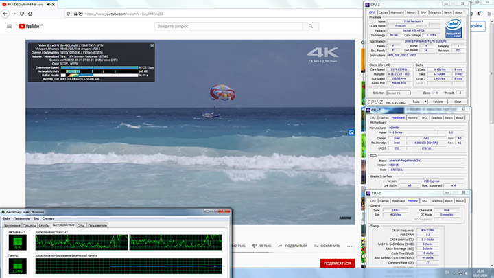Click the CPU usage history graph

point(128,242)
